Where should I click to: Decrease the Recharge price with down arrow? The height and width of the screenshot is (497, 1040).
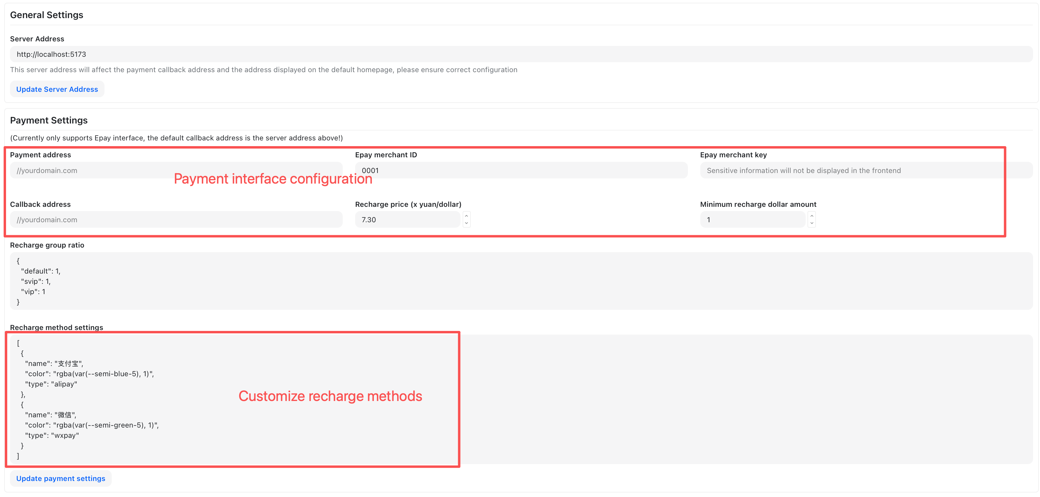(x=466, y=223)
